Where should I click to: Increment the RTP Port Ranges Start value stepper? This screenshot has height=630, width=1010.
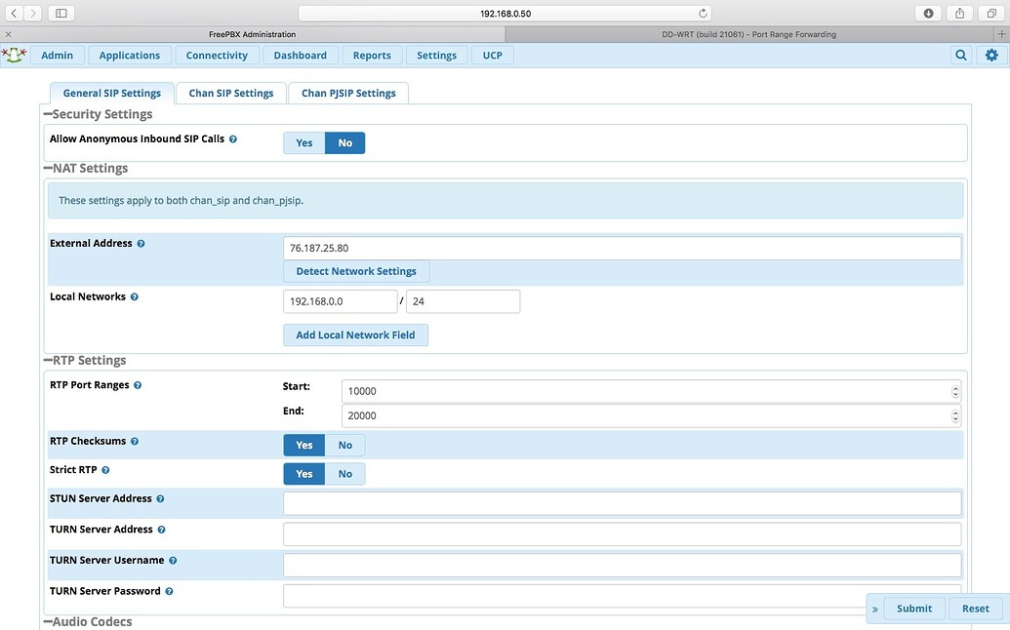tap(953, 386)
